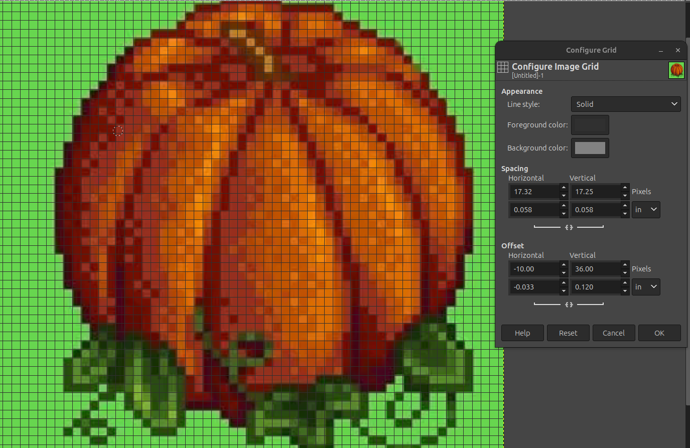Click the grid icon beside Configure Image Grid
Viewport: 690px width, 448px height.
(503, 67)
